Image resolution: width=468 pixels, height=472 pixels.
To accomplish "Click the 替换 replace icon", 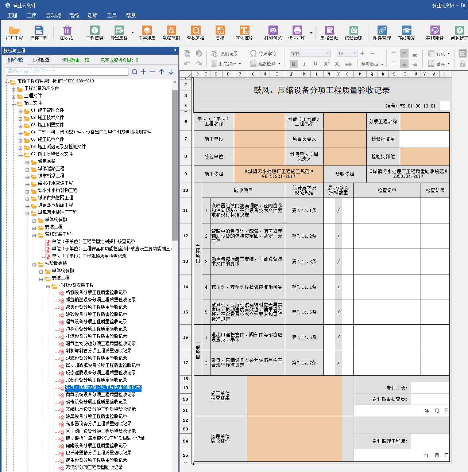I will pos(220,32).
